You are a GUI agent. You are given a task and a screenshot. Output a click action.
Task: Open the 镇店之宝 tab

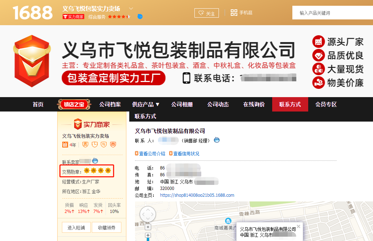pyautogui.click(x=74, y=104)
